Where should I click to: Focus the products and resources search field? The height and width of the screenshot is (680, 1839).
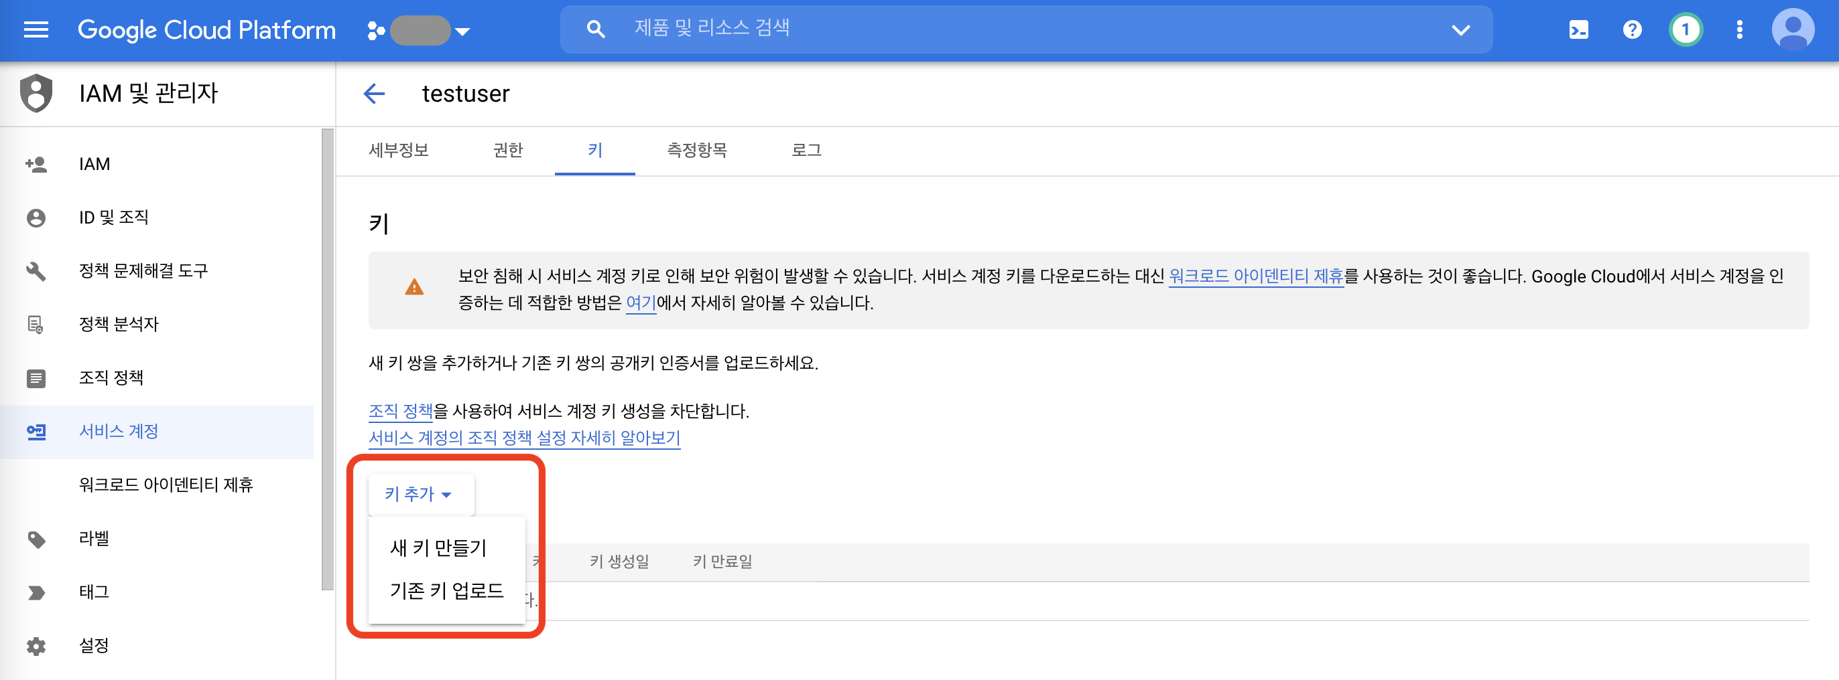[x=1026, y=29]
